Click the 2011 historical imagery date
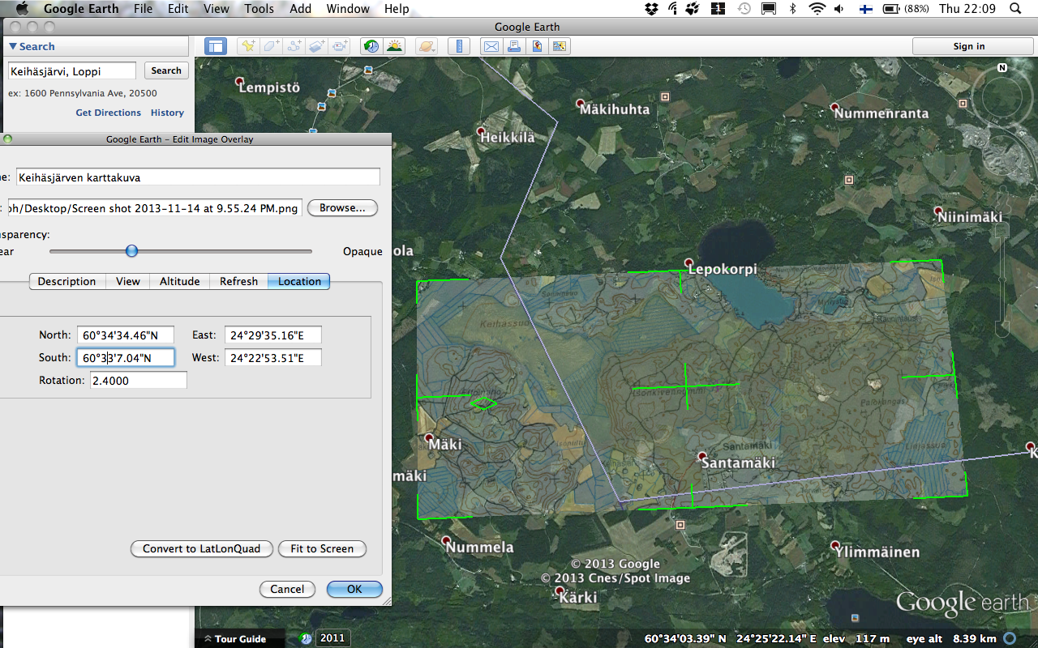Viewport: 1038px width, 648px height. pyautogui.click(x=332, y=638)
